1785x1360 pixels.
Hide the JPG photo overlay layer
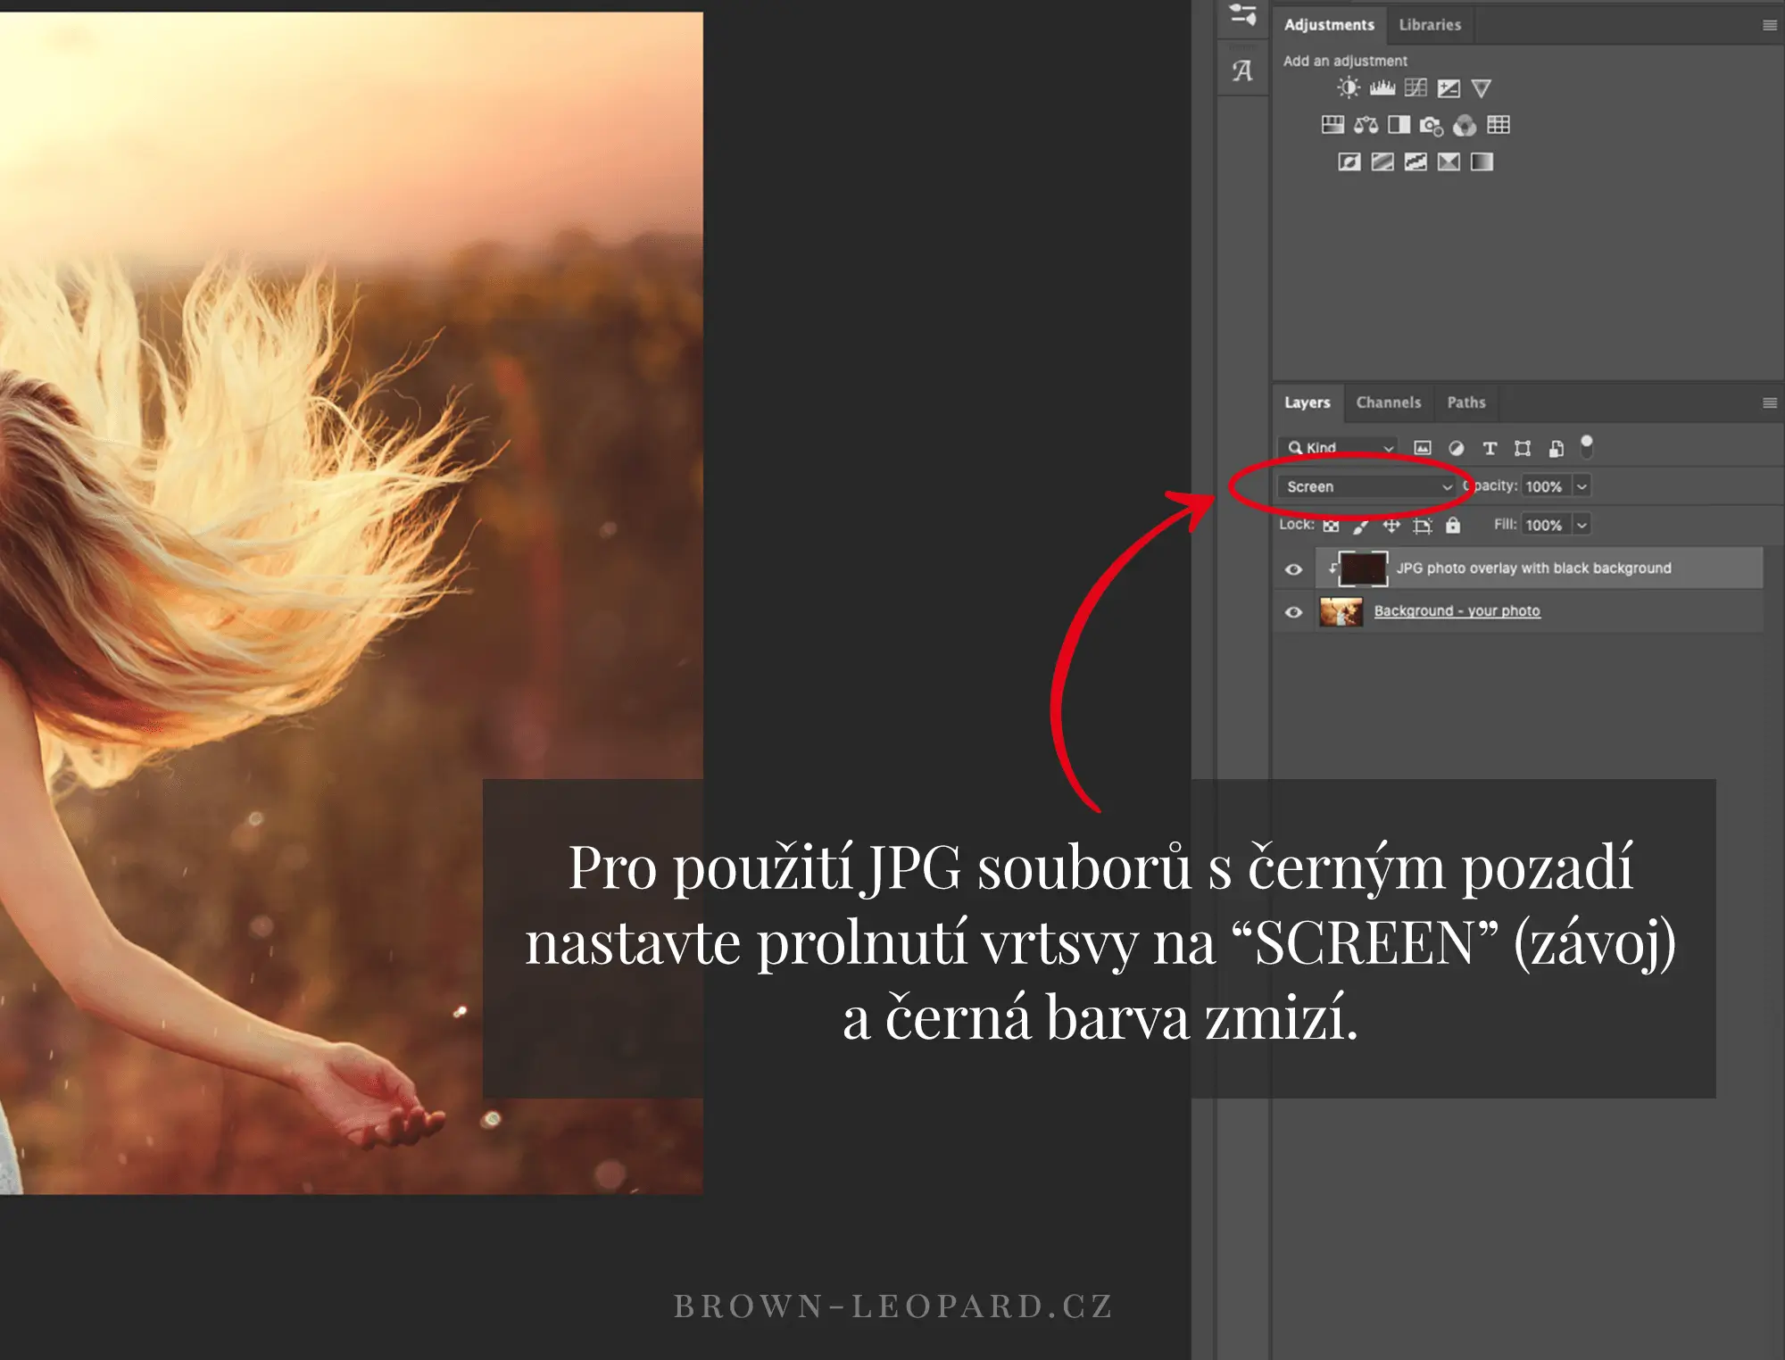pyautogui.click(x=1293, y=568)
